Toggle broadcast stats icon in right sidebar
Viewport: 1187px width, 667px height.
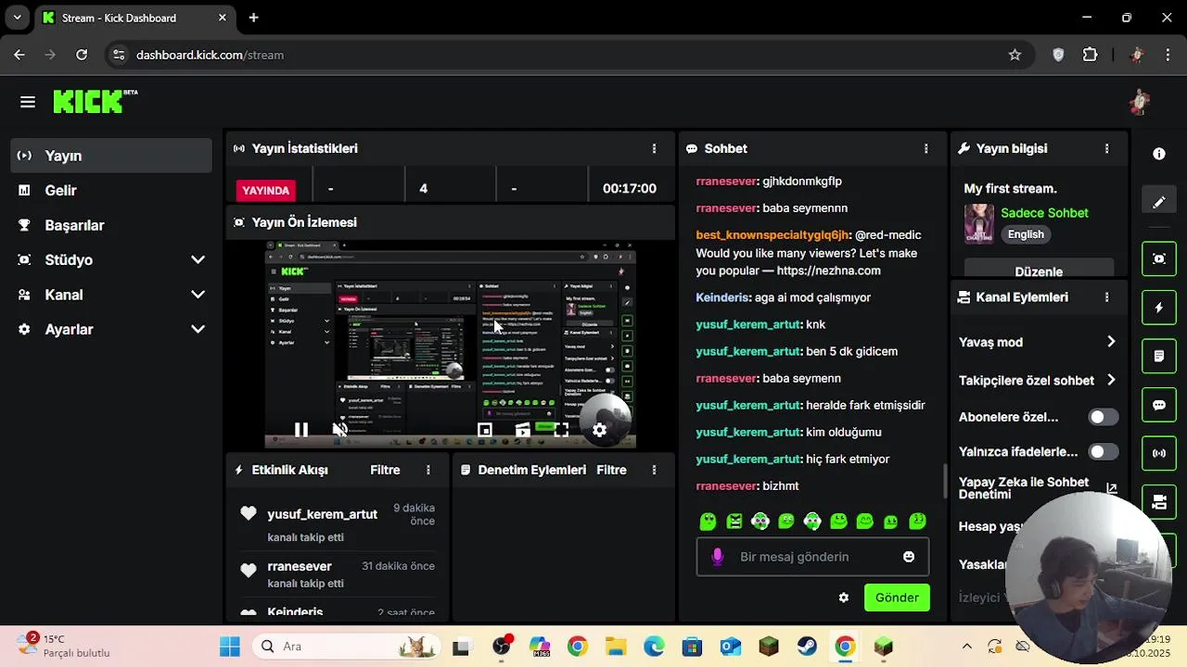1159,453
